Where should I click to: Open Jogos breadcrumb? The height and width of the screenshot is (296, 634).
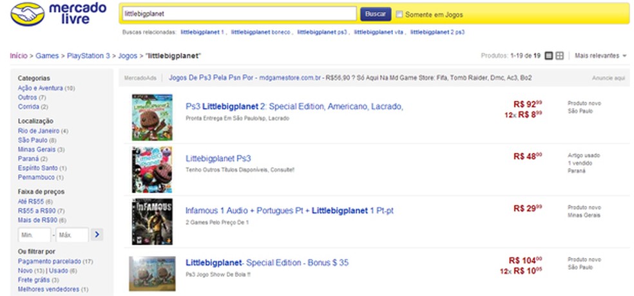pos(128,56)
